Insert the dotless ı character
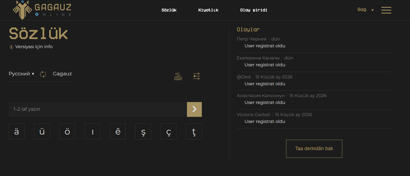Screen dimensions: 410x176 93,131
